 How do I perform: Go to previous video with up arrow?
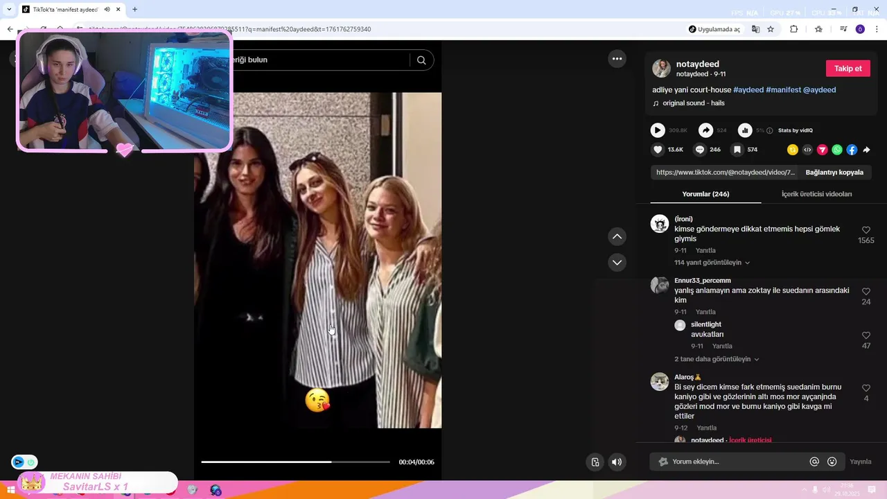click(617, 237)
